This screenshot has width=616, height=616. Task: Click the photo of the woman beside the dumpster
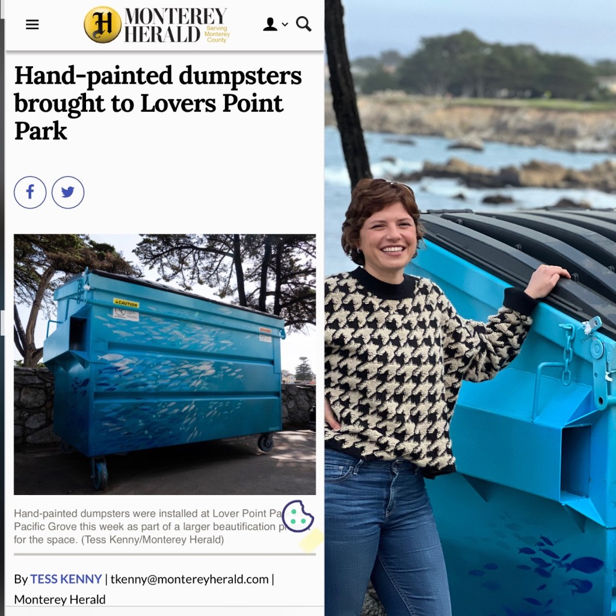(x=470, y=308)
